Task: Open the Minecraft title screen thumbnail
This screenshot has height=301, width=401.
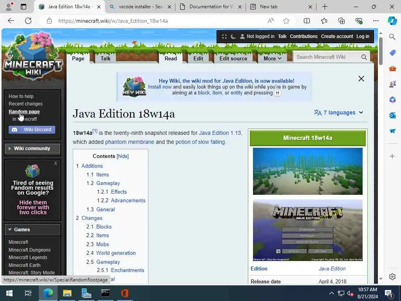Action: click(308, 230)
